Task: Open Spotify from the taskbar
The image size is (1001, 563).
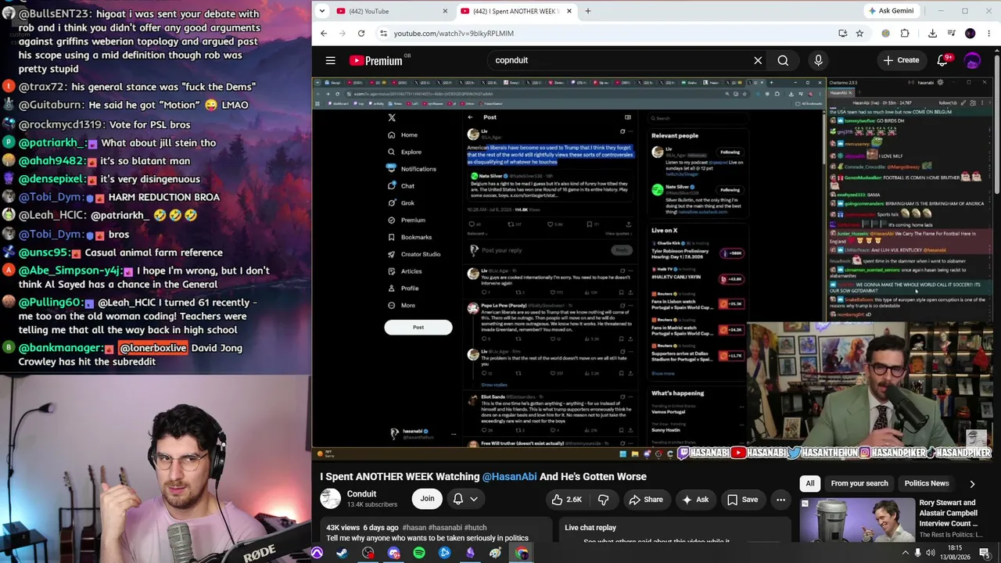Action: pyautogui.click(x=419, y=553)
